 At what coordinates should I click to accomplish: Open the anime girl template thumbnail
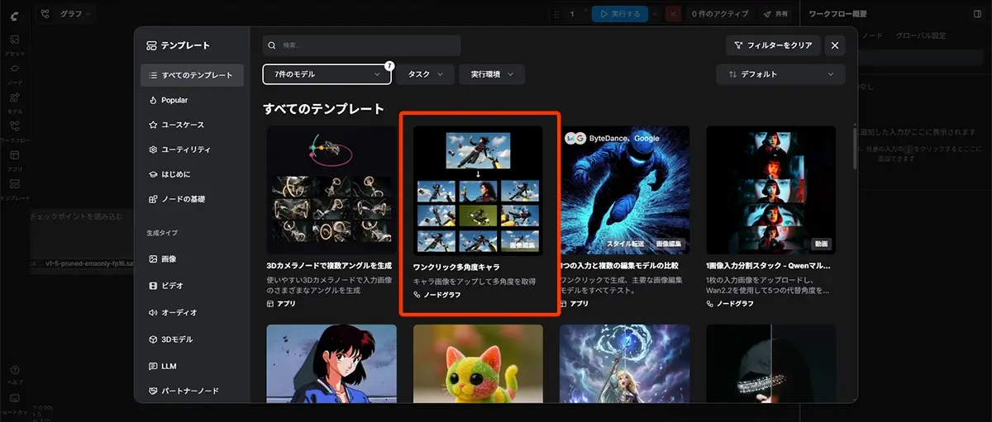(331, 363)
